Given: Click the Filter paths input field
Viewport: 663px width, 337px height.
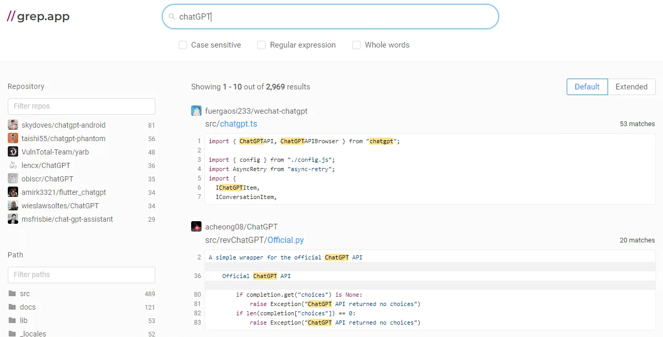Looking at the screenshot, I should 81,274.
